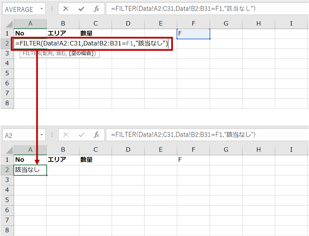Click Select All corner in the sheet being edited
Viewport: 309px width, 236px height.
point(7,24)
